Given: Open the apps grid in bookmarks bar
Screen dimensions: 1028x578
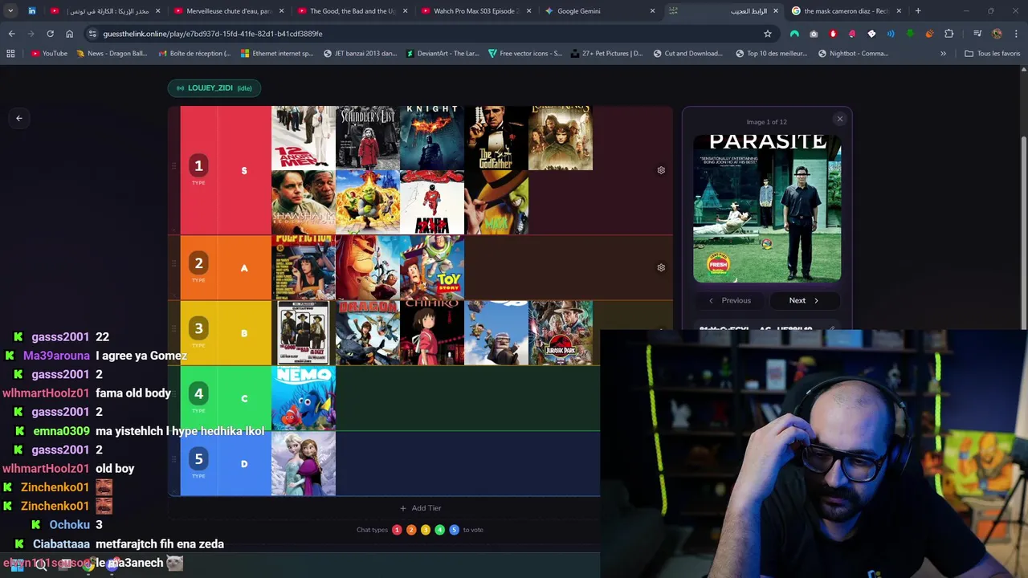Looking at the screenshot, I should point(10,54).
